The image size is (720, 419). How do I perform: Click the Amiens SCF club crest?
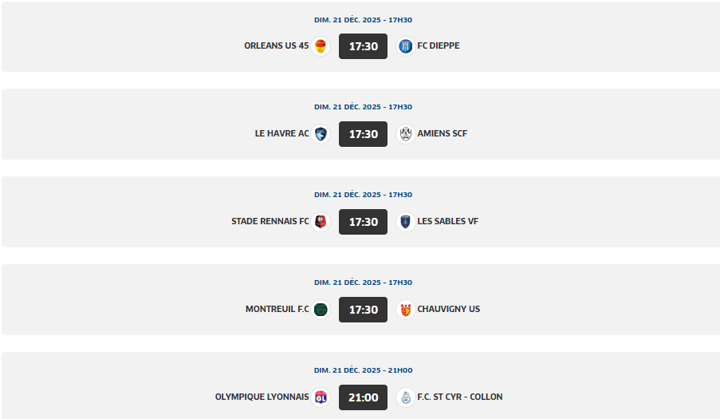(406, 134)
